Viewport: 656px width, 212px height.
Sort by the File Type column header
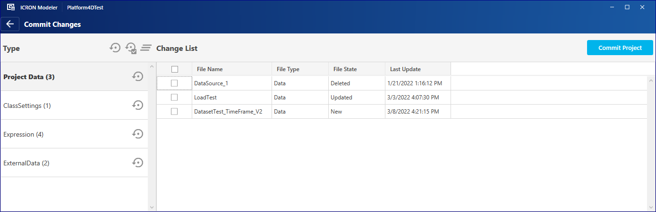click(x=300, y=69)
